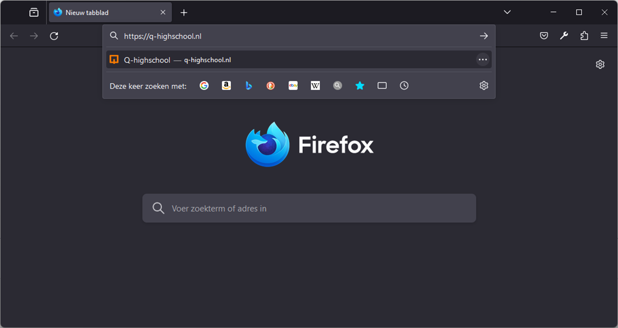Navigate using the arrow in the address bar

coord(484,35)
